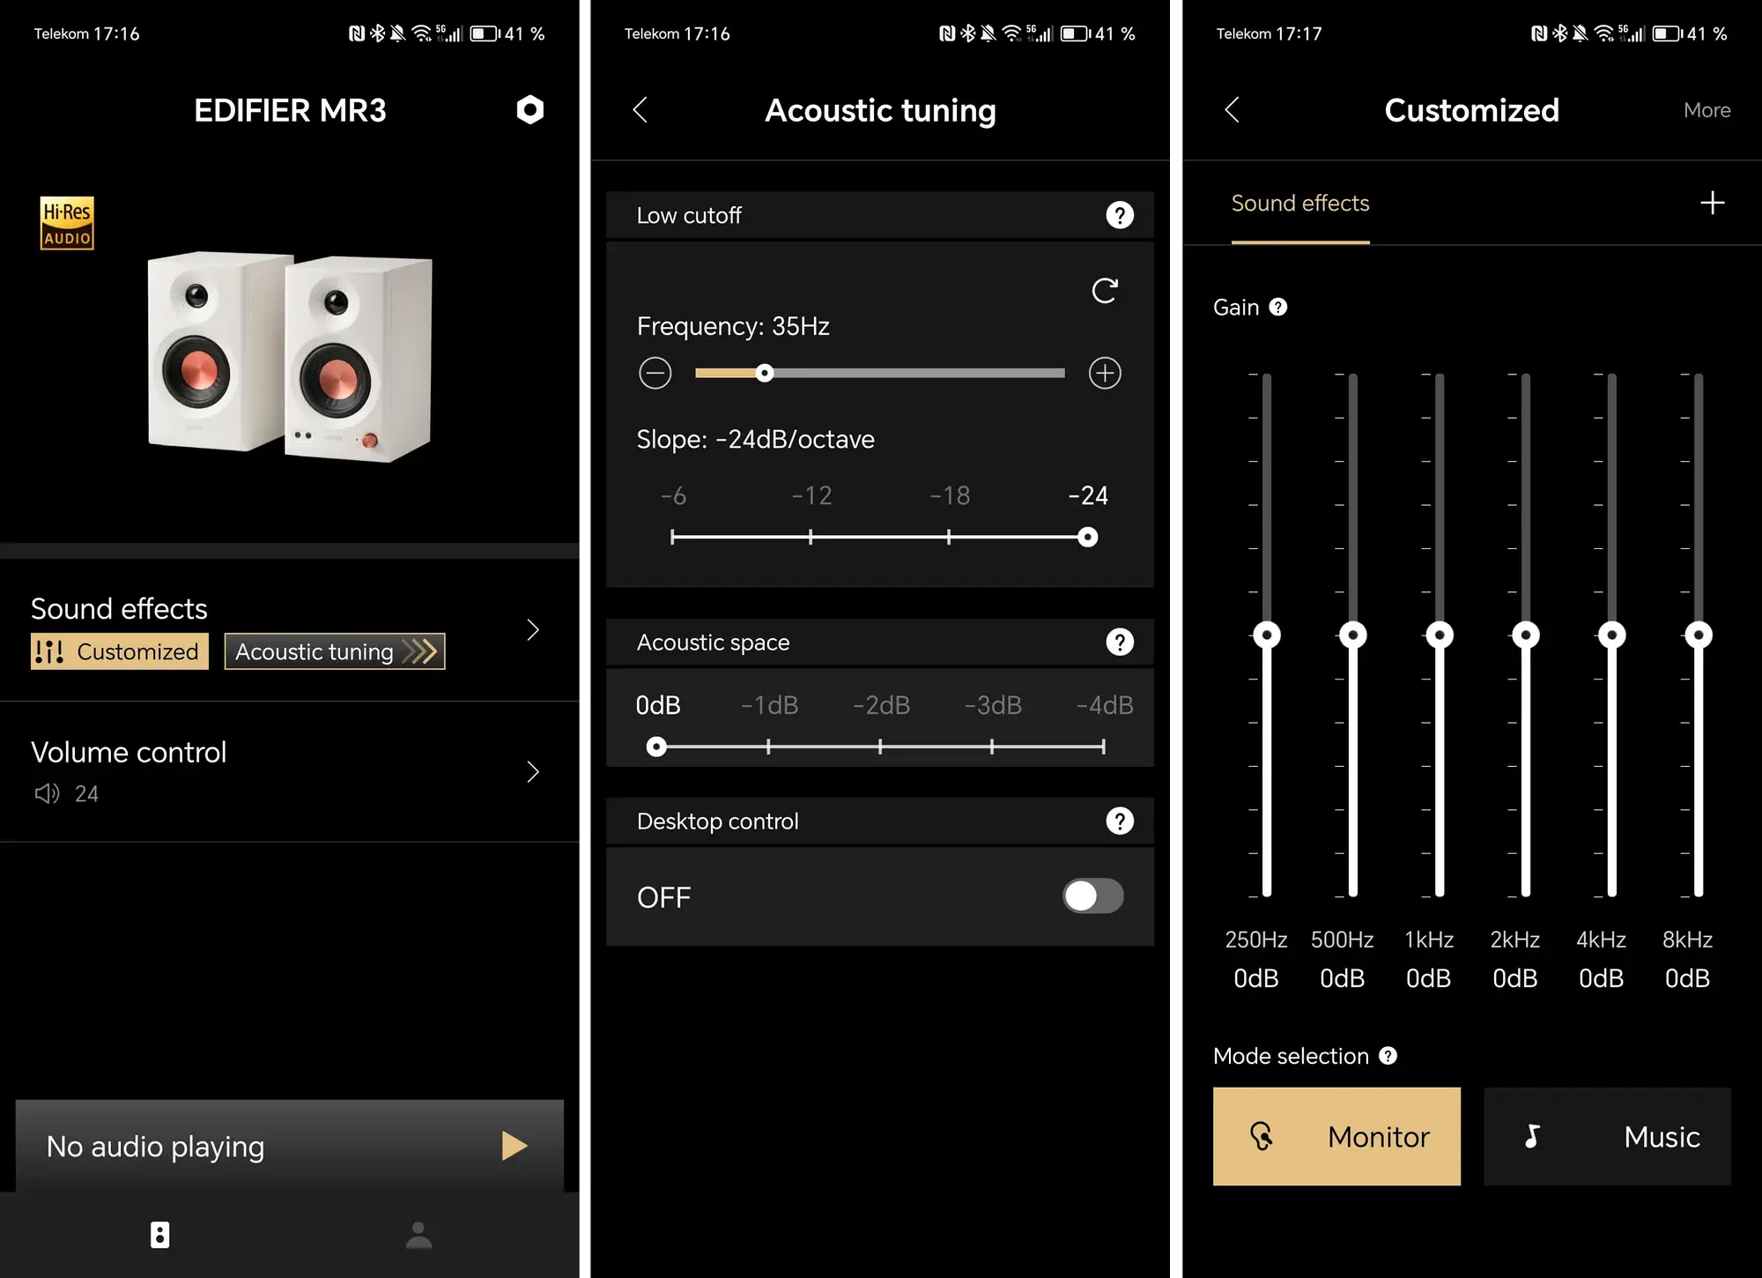1762x1278 pixels.
Task: Tap the Hi-Res Audio badge
Action: (x=67, y=223)
